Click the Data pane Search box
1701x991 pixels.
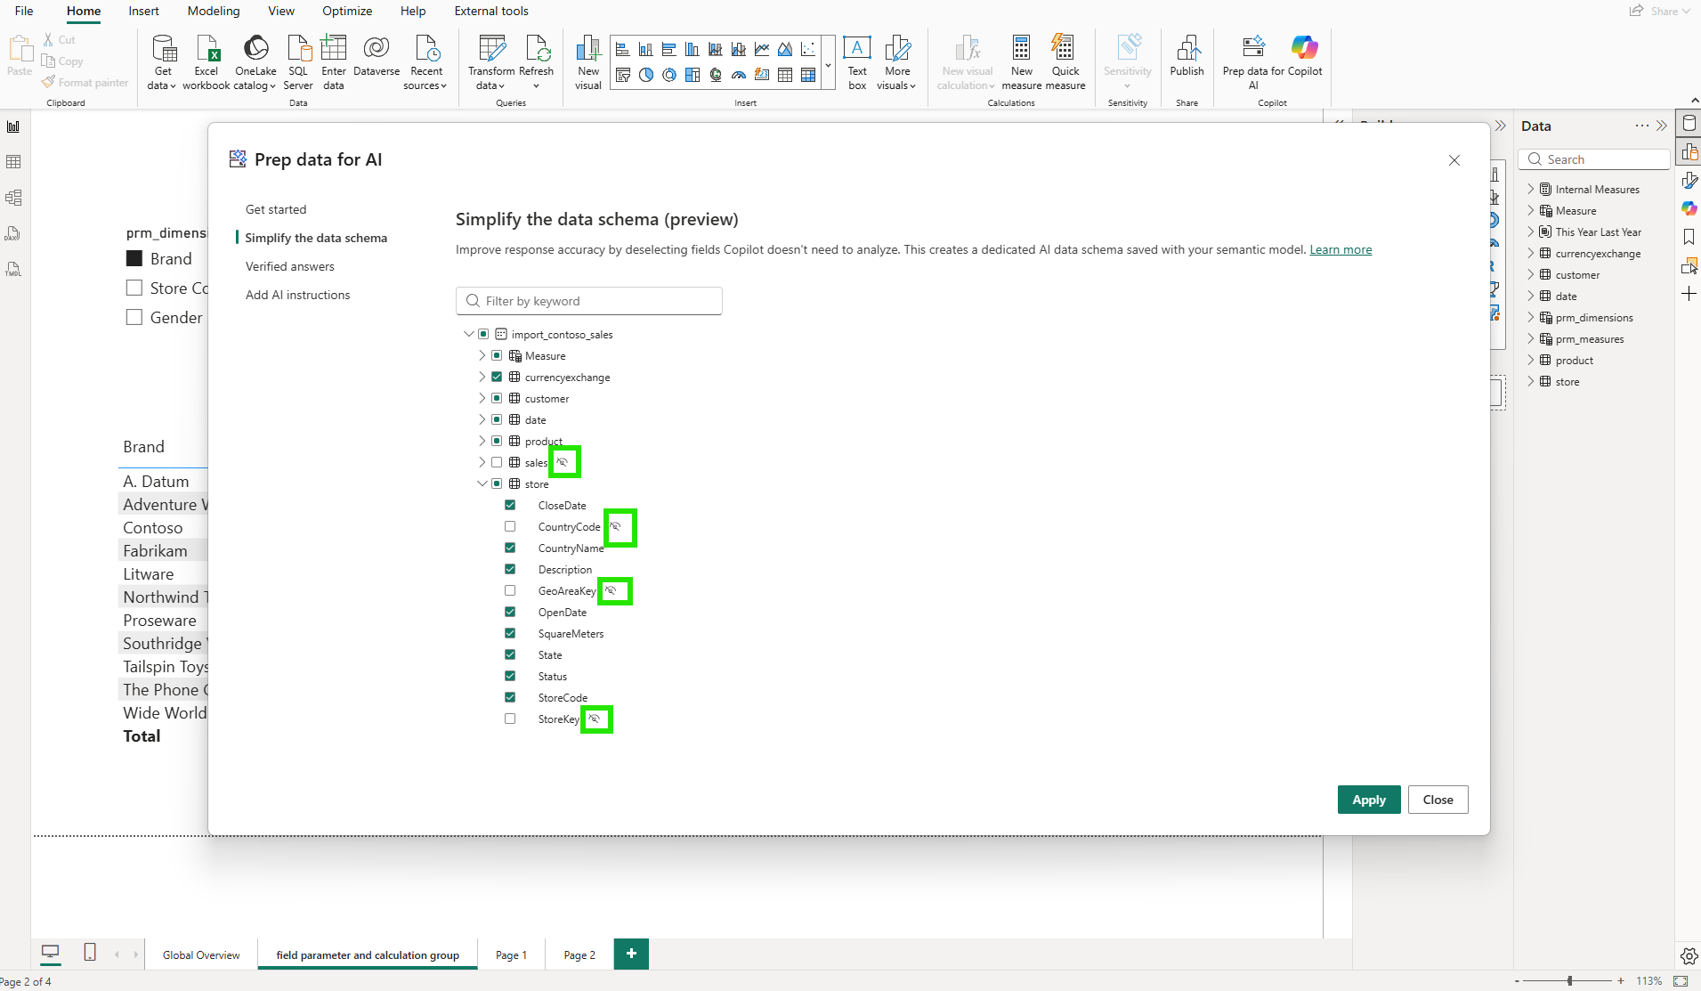1594,159
